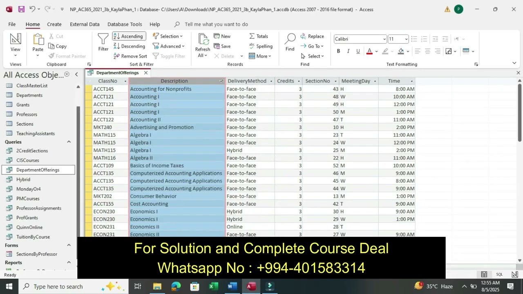Screen dimensions: 523x294
Task: Select the Format Painter tool
Action: pyautogui.click(x=67, y=56)
